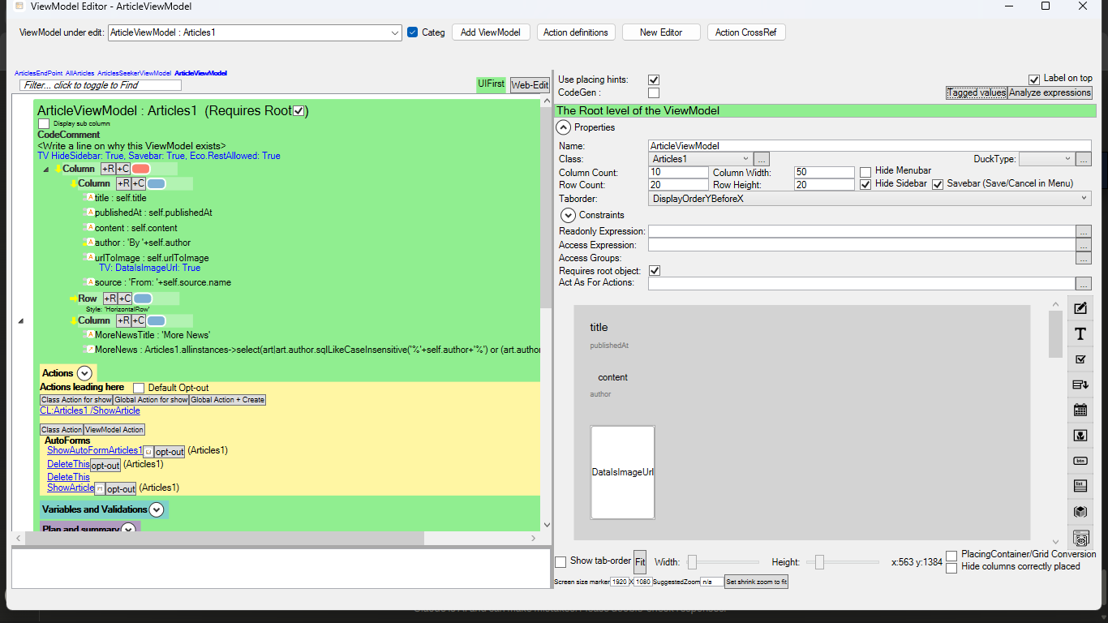The height and width of the screenshot is (623, 1108).
Task: Collapse the Properties section expander
Action: click(x=563, y=127)
